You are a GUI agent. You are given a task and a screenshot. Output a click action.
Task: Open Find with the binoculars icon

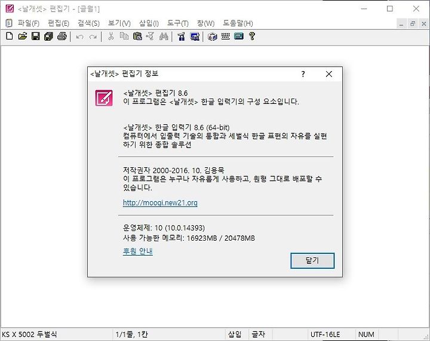coord(164,36)
